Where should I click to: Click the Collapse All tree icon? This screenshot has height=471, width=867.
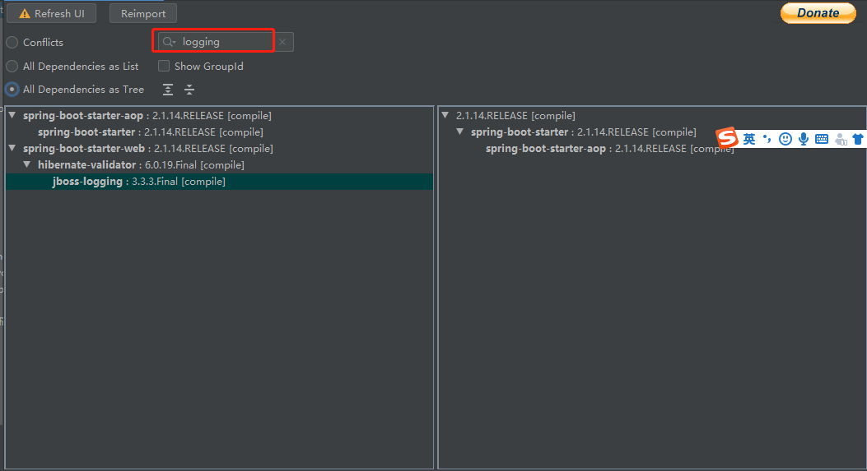pyautogui.click(x=189, y=90)
